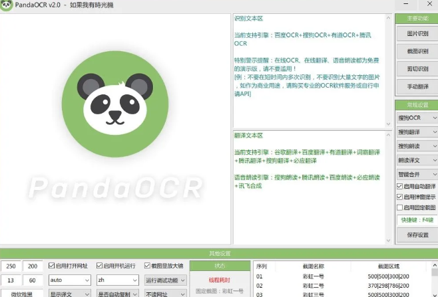The height and width of the screenshot is (297, 438).
Task: Click the region value 370|298|786|200
Action: pos(388,286)
